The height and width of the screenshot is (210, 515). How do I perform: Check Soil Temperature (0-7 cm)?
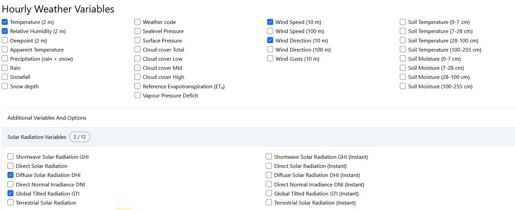pyautogui.click(x=403, y=22)
